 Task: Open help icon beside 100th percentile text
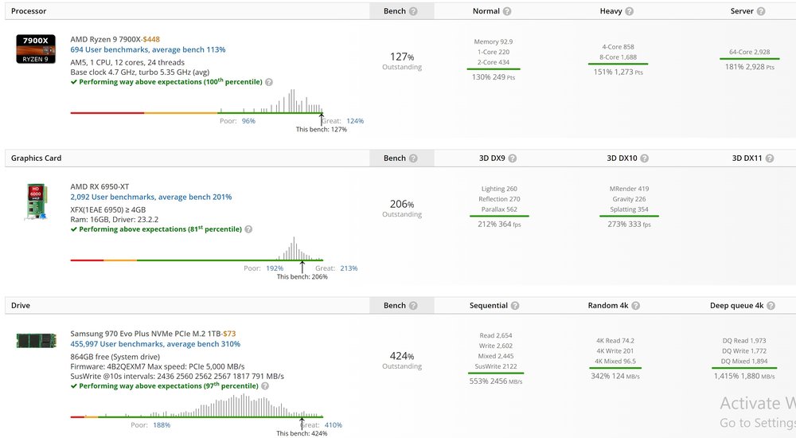(x=269, y=82)
